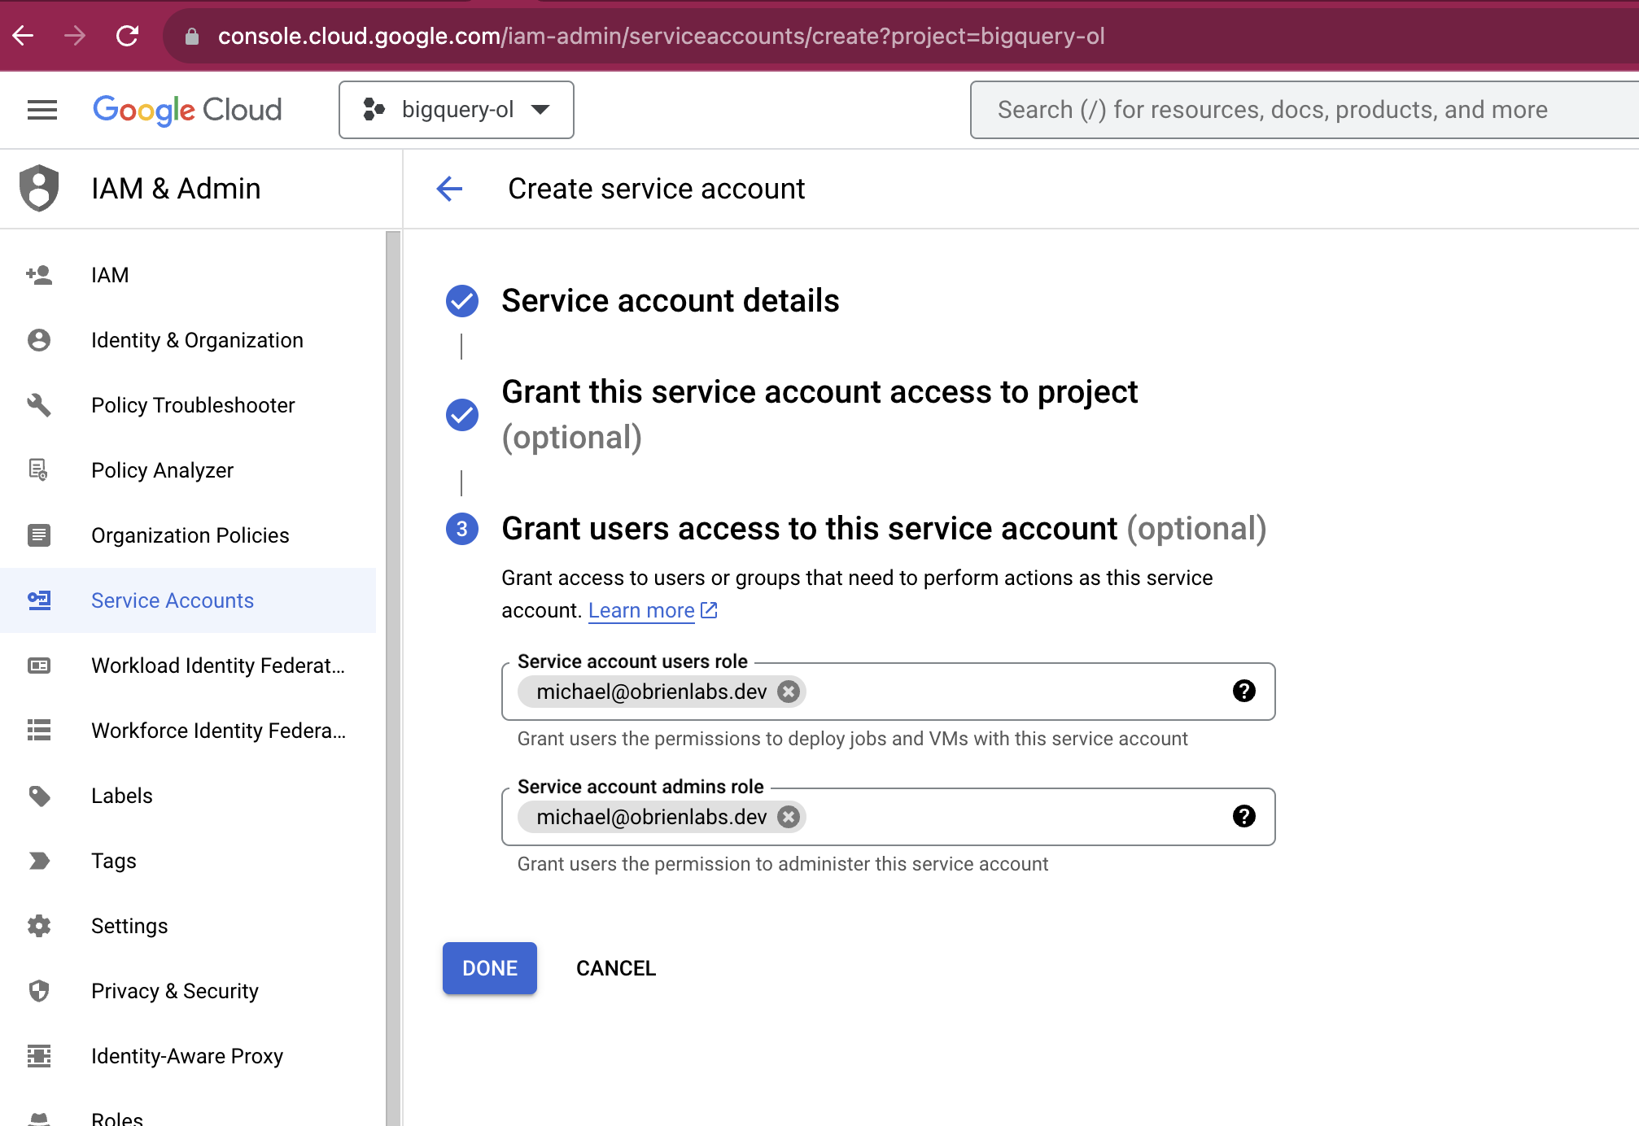The image size is (1639, 1126).
Task: Open Policy Troubleshooter via wrench icon
Action: tap(39, 405)
